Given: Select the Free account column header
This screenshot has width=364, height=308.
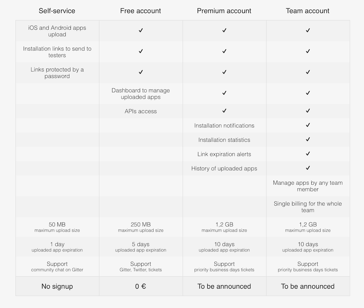Looking at the screenshot, I should (x=140, y=11).
